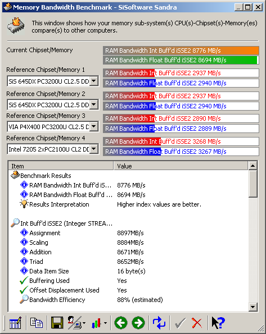
Task: Go back with the green left arrow
Action: click(x=121, y=323)
